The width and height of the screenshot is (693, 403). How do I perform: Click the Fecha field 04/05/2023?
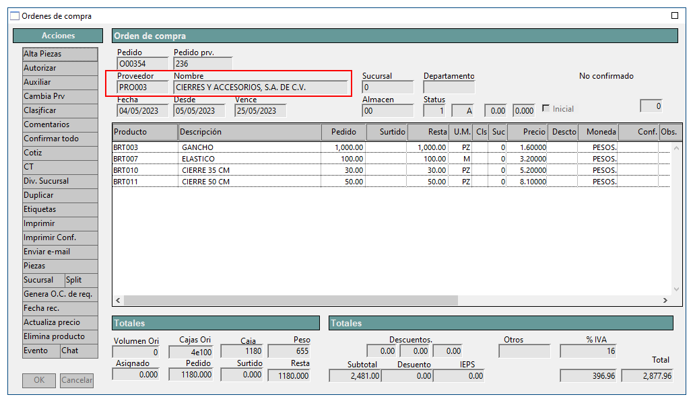point(142,111)
